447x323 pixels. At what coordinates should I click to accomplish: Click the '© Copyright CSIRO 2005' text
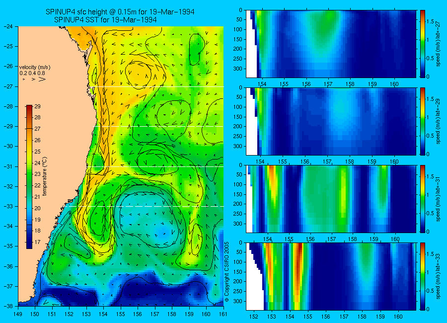pos(226,272)
